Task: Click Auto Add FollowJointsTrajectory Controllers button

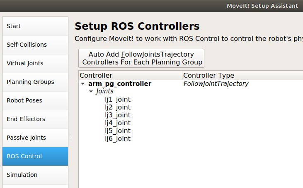Action: point(141,58)
